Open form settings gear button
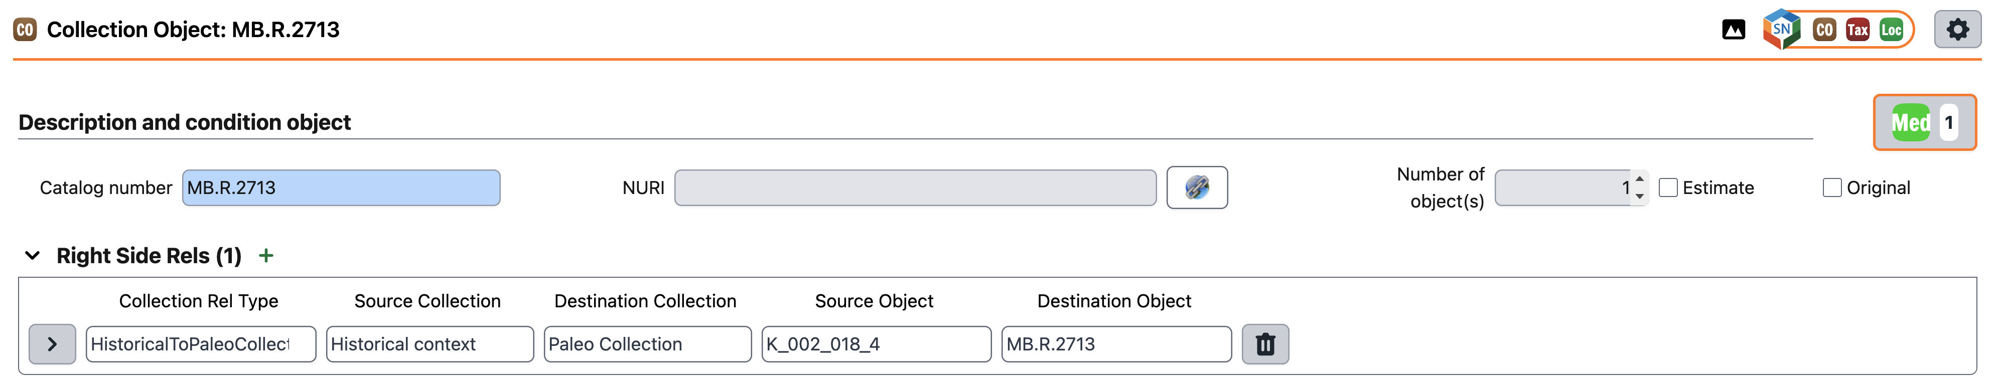Viewport: 1999px width, 382px height. click(x=1957, y=30)
